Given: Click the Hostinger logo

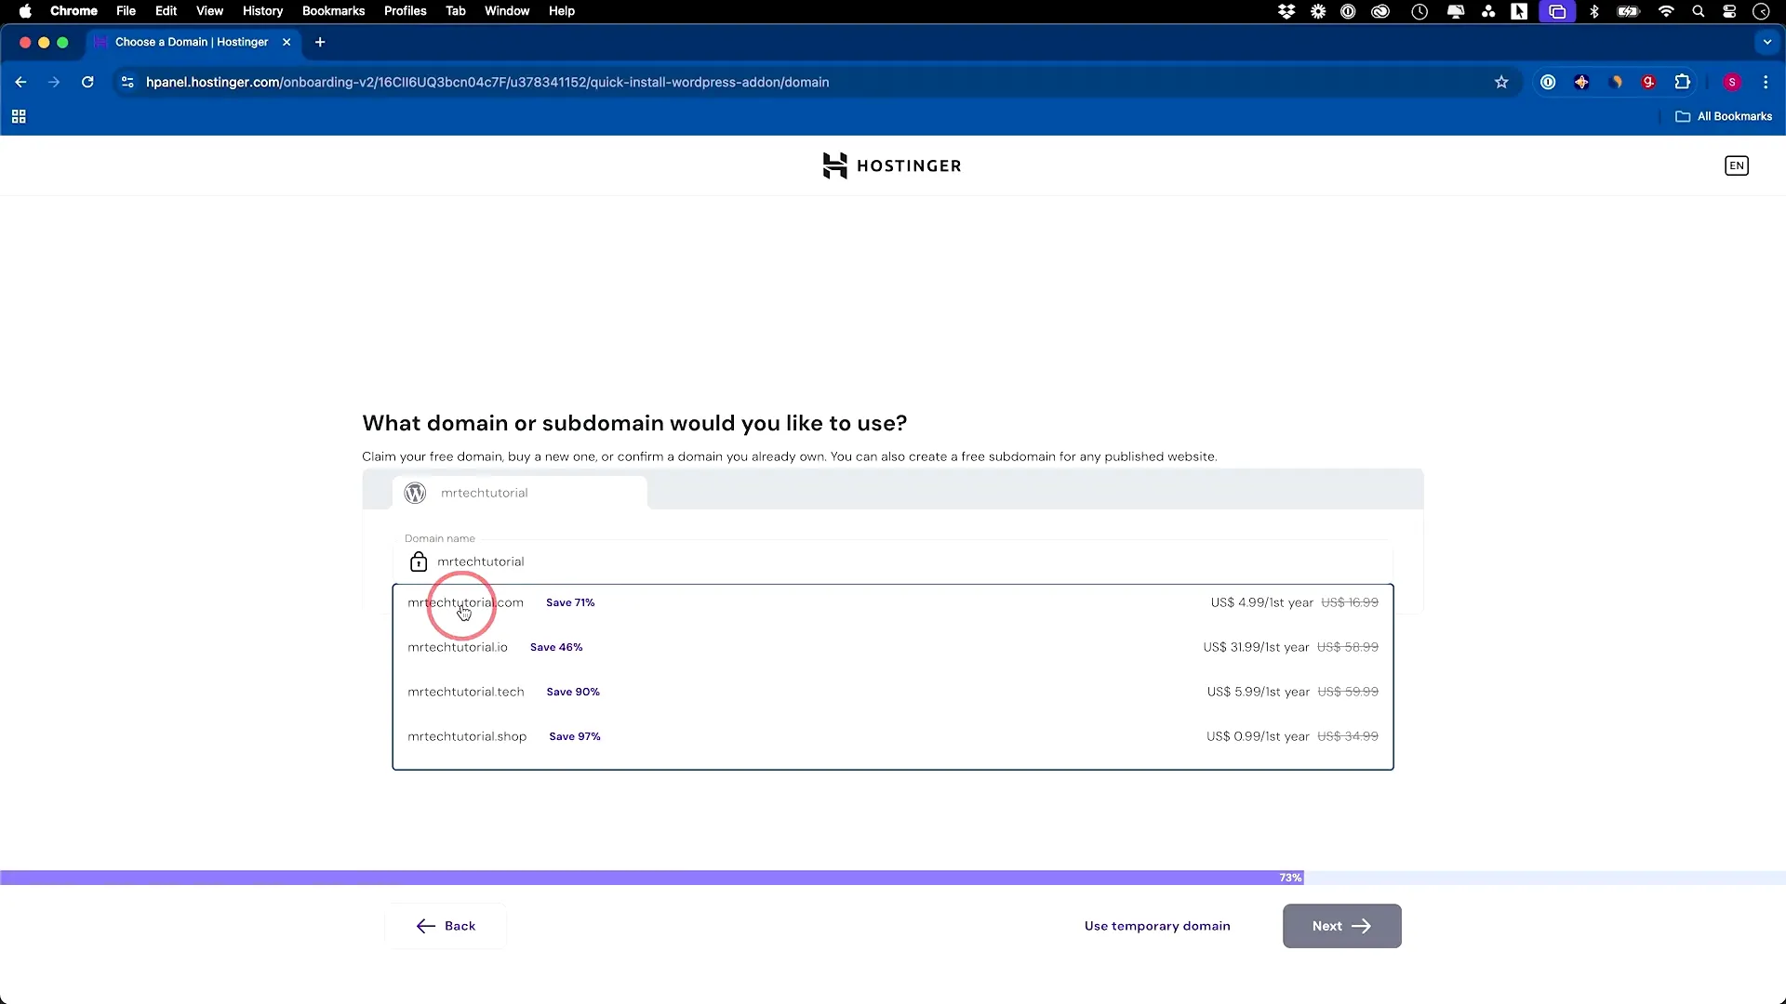Looking at the screenshot, I should (892, 165).
